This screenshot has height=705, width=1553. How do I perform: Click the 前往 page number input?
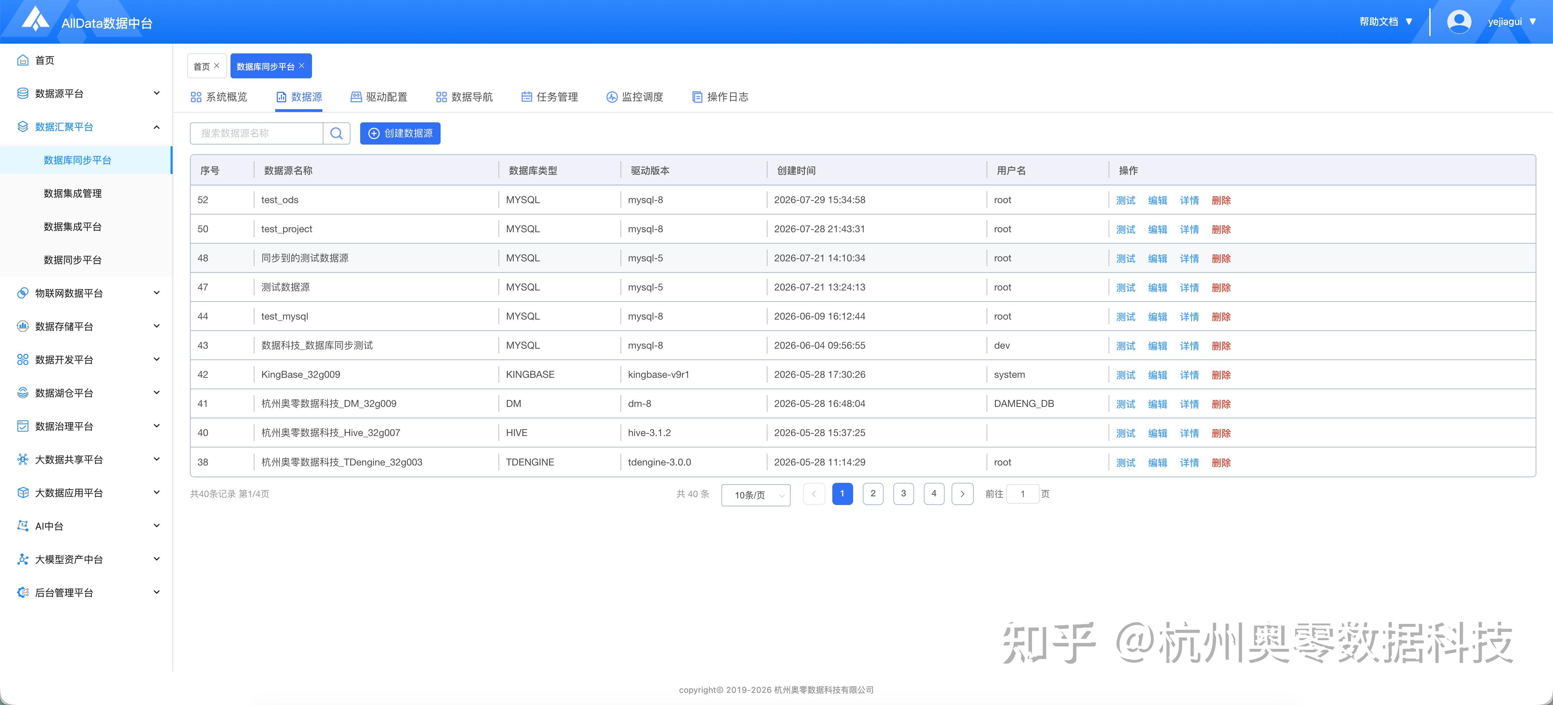click(x=1023, y=494)
